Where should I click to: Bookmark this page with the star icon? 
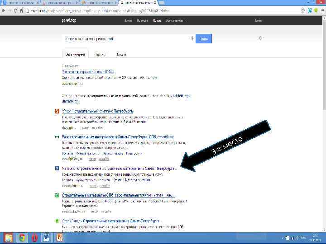pos(303,11)
